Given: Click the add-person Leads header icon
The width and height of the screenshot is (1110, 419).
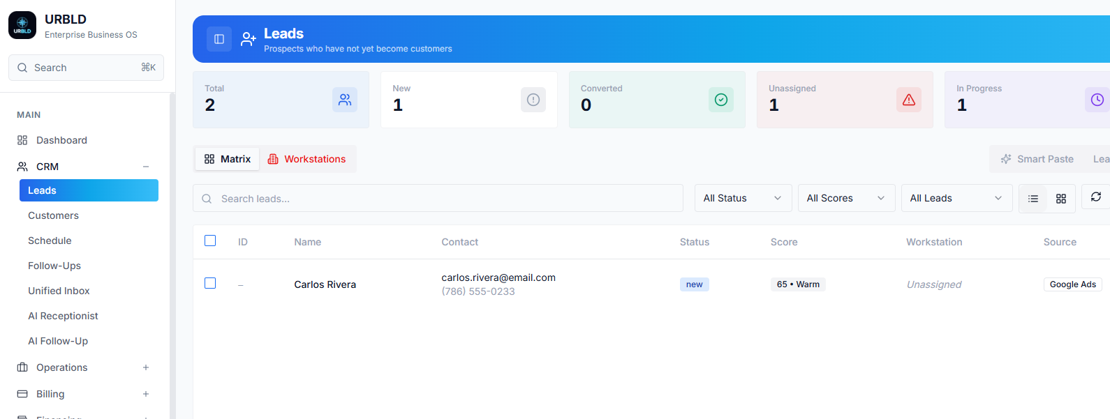Looking at the screenshot, I should pyautogui.click(x=249, y=39).
